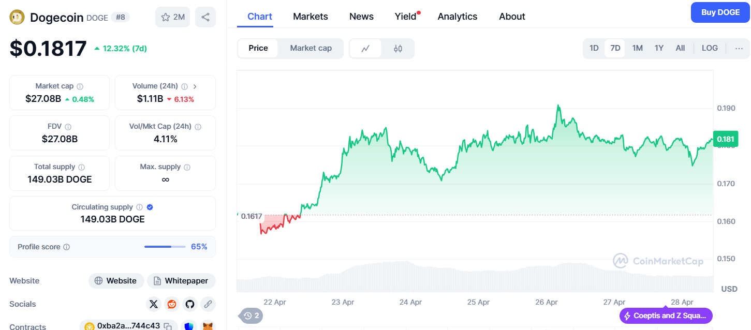Go to the News tab

pyautogui.click(x=361, y=17)
